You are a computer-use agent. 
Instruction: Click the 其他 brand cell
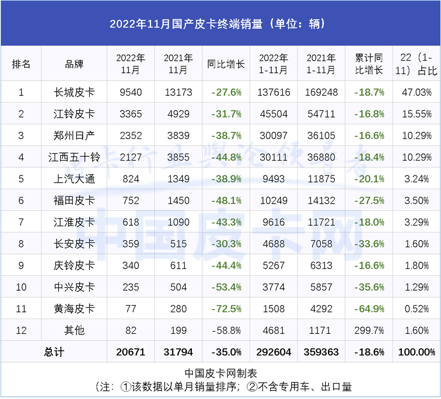[74, 331]
